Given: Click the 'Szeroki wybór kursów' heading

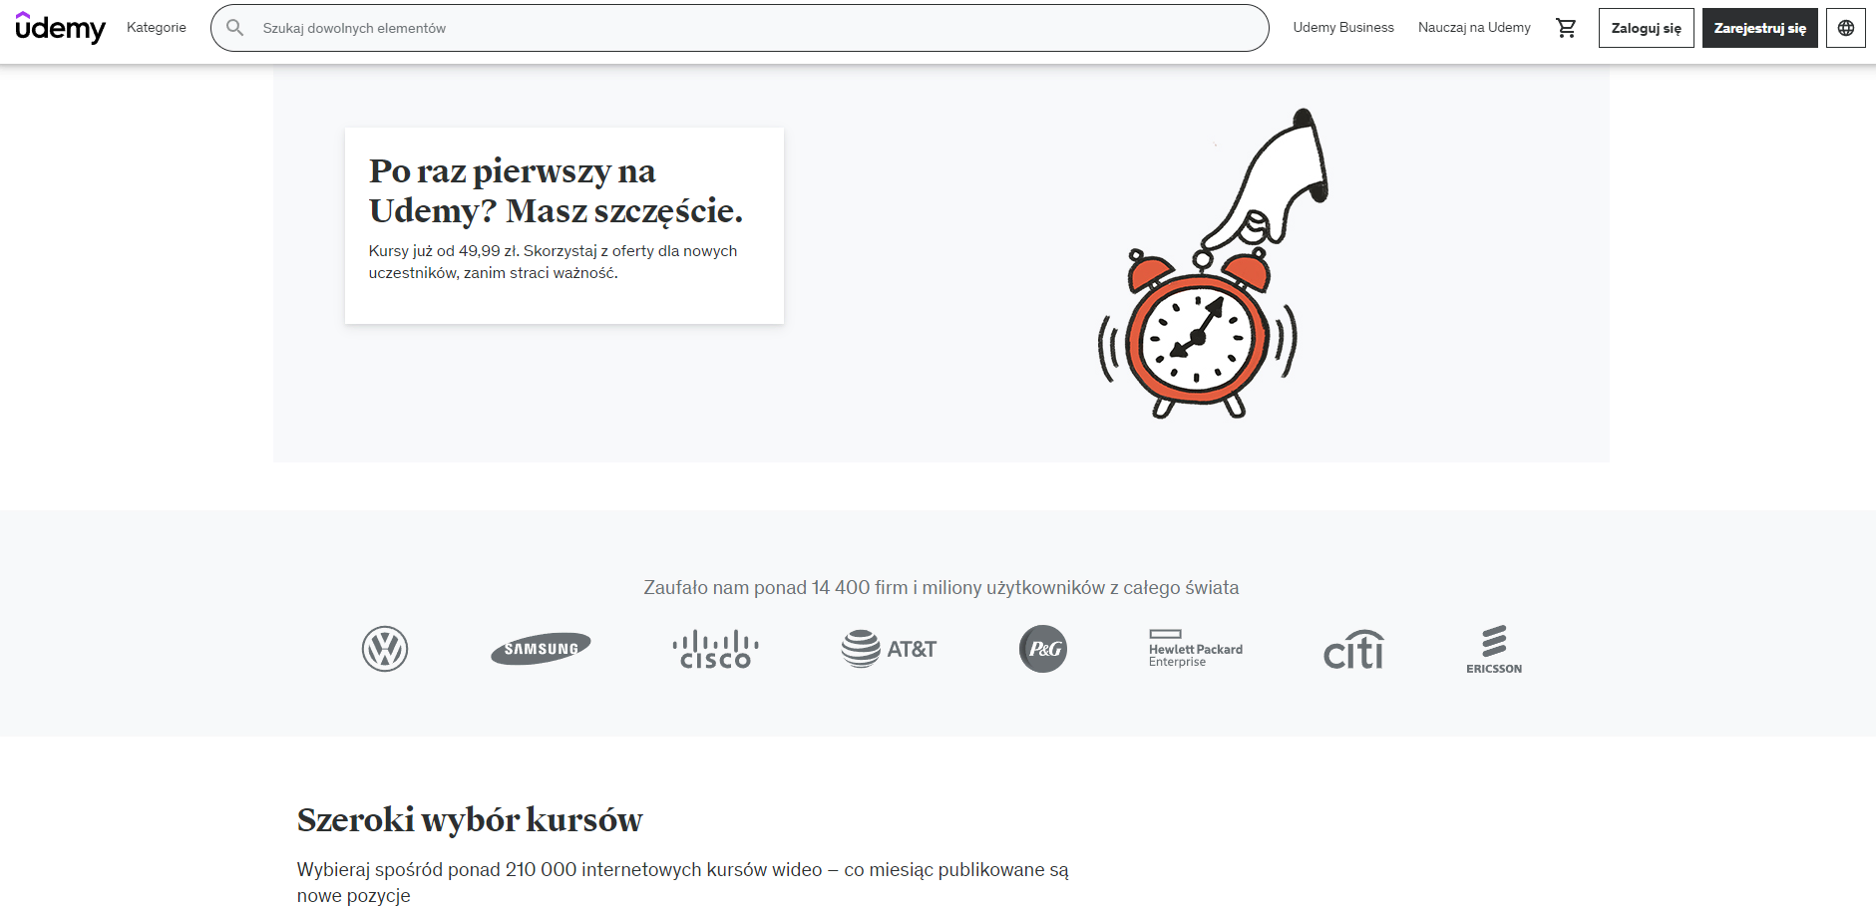Looking at the screenshot, I should click(x=470, y=819).
